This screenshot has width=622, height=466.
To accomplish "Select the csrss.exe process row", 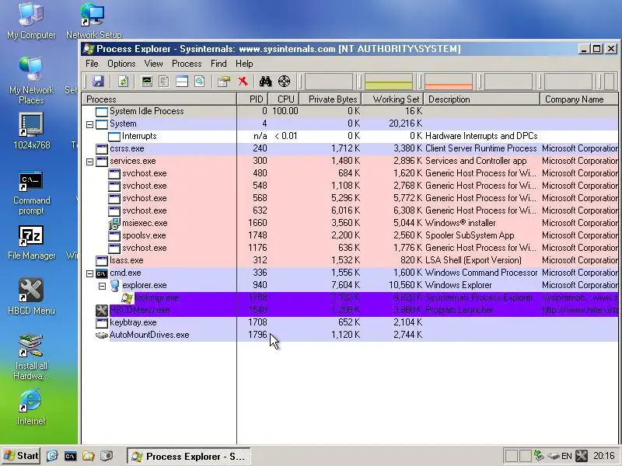I will 350,148.
